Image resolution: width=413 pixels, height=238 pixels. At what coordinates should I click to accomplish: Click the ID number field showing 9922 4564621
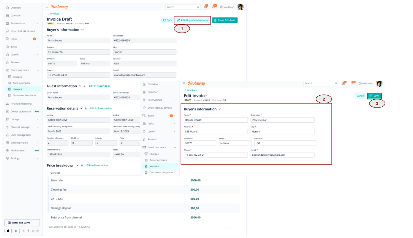click(x=282, y=120)
